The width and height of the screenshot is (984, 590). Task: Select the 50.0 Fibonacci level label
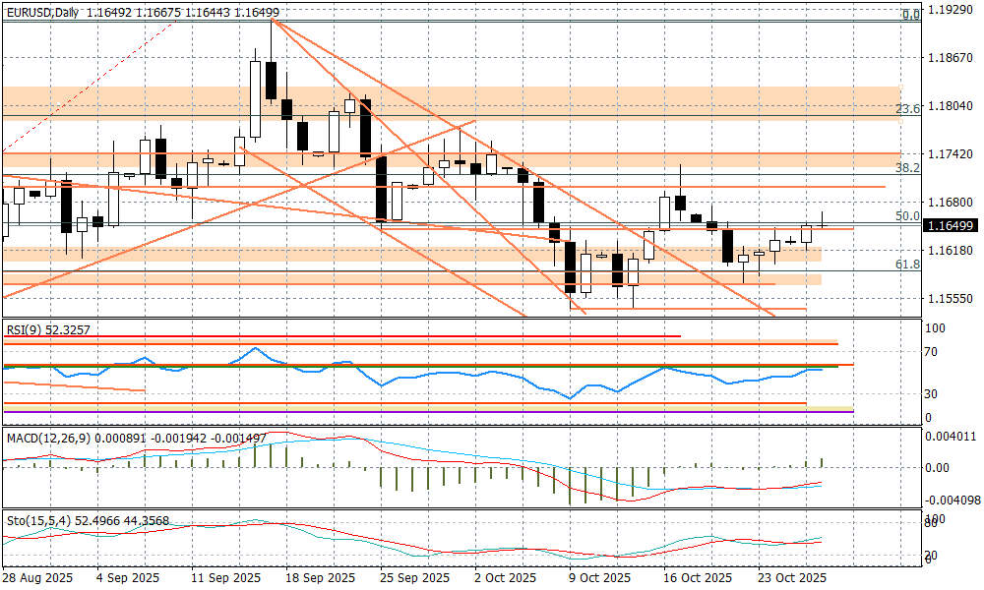[x=907, y=215]
